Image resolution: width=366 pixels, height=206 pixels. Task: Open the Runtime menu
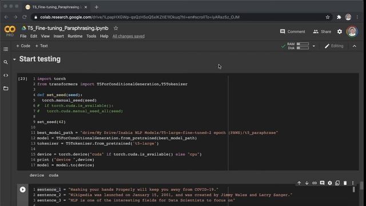coord(75,36)
